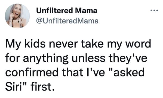The width and height of the screenshot is (163, 98).
Task: Click the word "anything" in the tweet
Action: (x=46, y=58)
